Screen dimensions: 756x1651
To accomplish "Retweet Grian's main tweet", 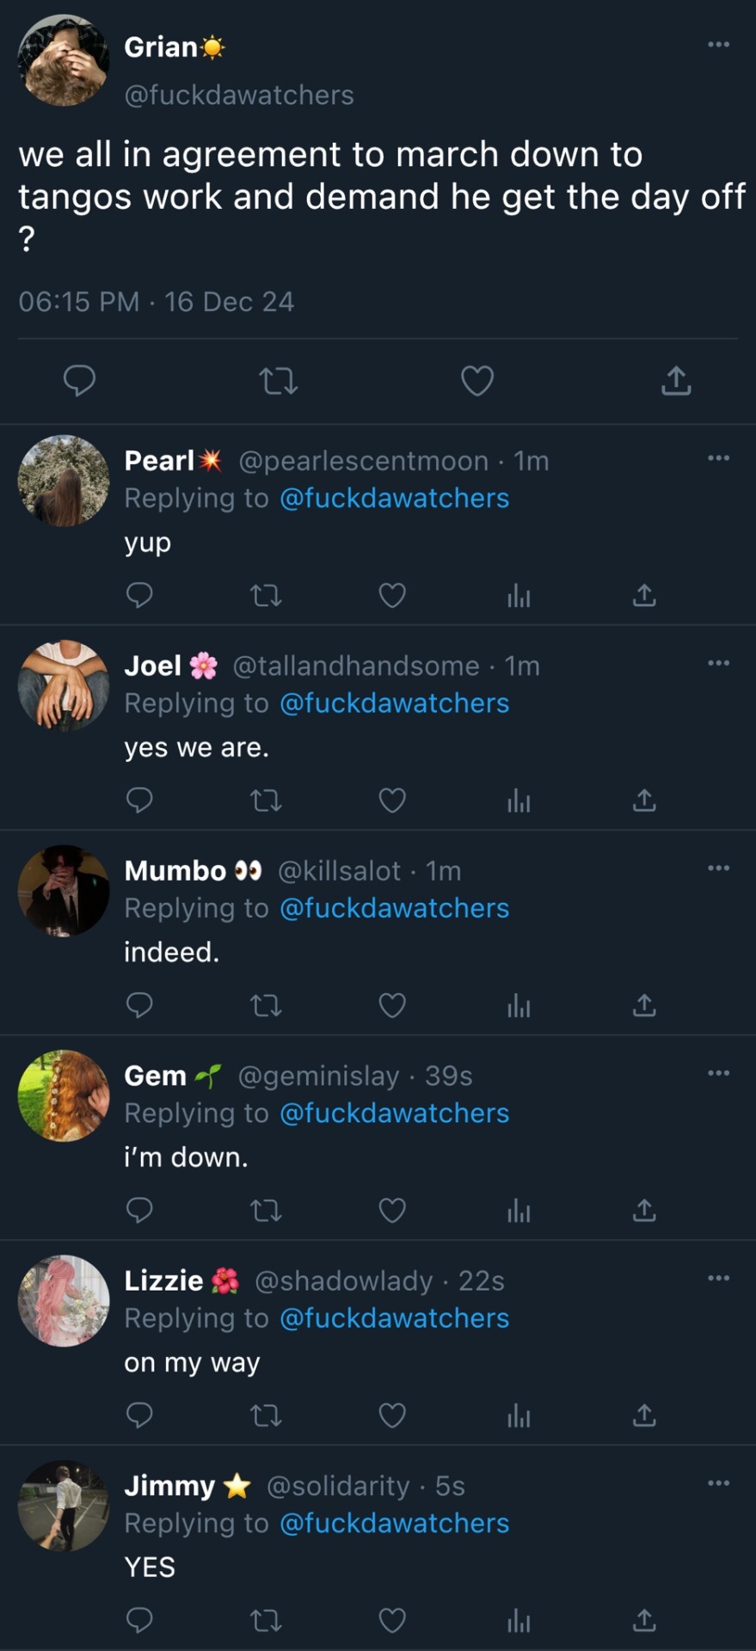I will pyautogui.click(x=279, y=380).
